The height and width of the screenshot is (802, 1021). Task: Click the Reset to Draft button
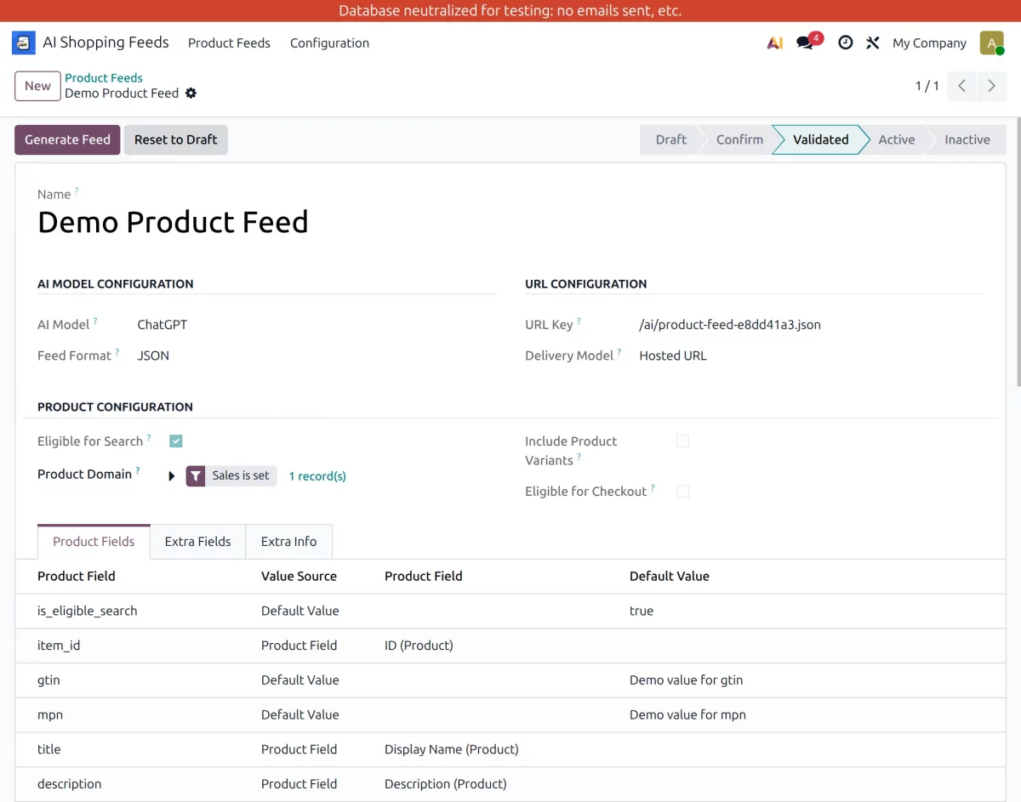point(175,139)
